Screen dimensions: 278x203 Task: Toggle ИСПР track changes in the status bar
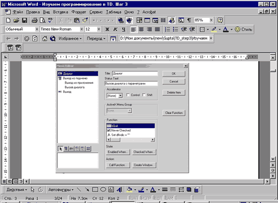[146, 198]
